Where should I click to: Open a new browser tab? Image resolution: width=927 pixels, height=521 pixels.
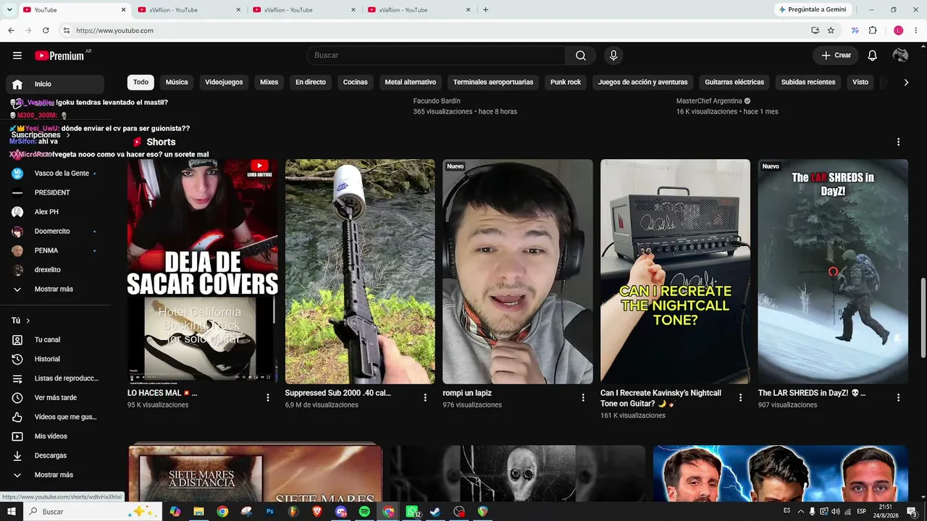pos(485,9)
